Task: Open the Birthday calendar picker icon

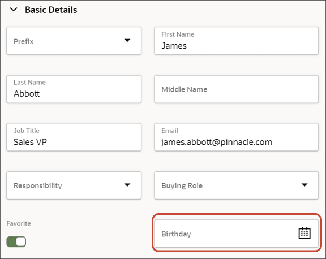Action: (x=304, y=233)
